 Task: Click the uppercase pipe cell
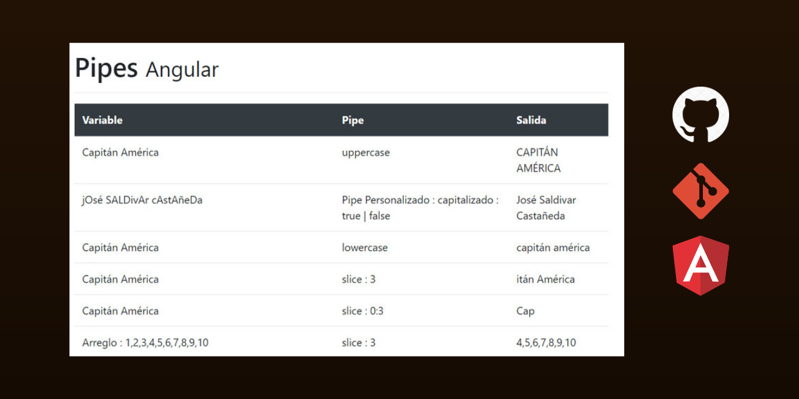tap(366, 153)
